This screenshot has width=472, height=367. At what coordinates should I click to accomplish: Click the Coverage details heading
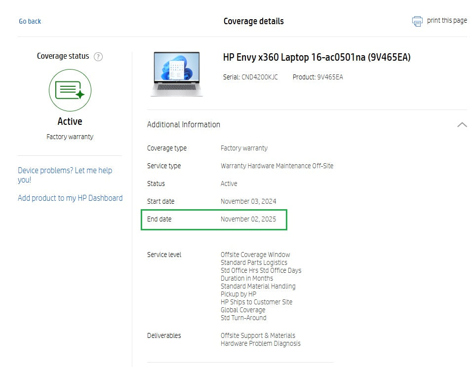(253, 21)
